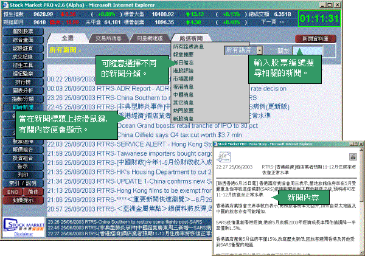This screenshot has height=256, width=365.
Task: Open 報價組合 in the sidebar
Action: pos(23,150)
